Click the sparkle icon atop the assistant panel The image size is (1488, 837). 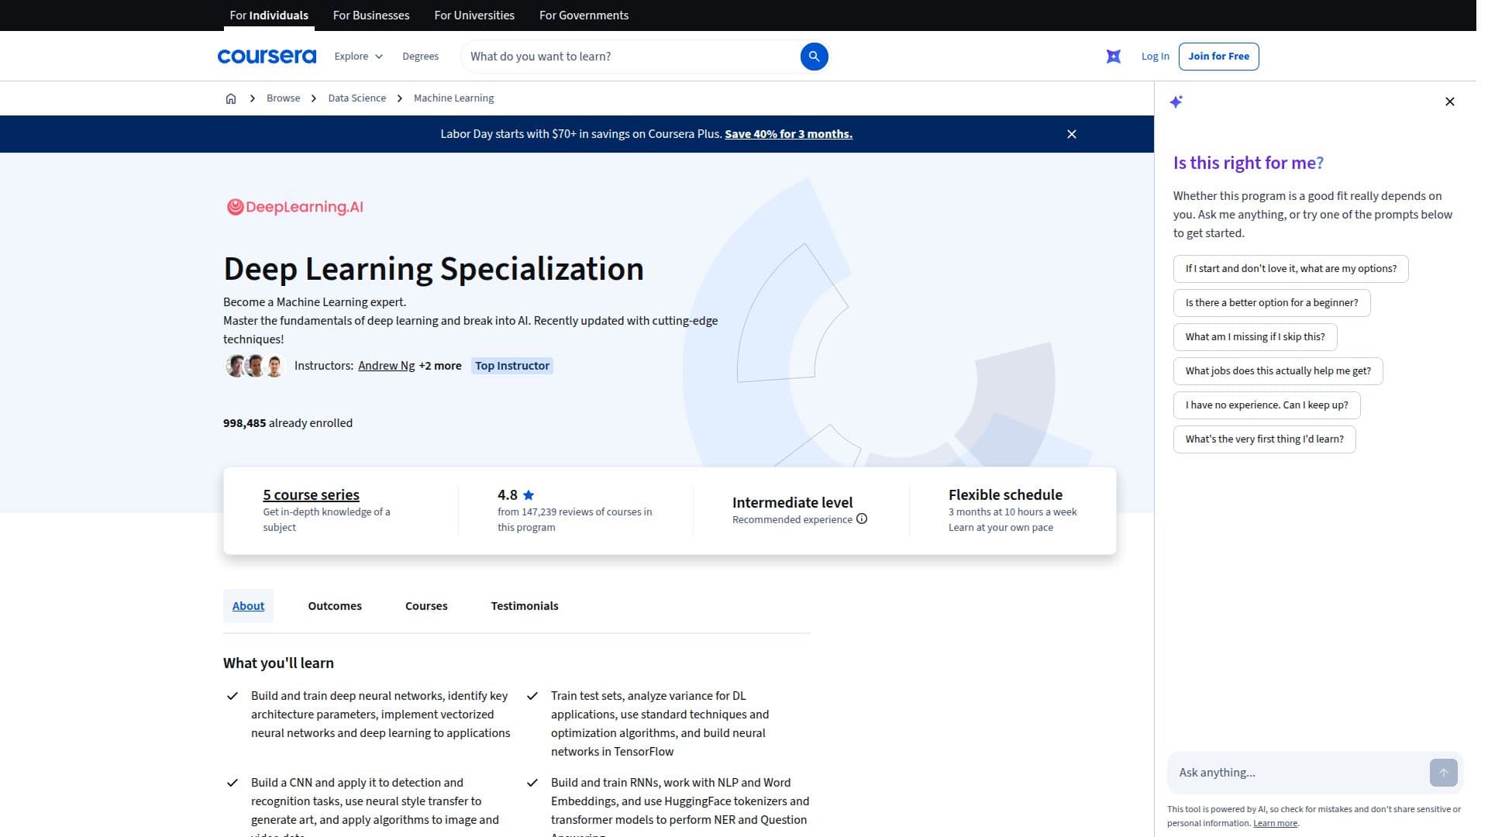click(1176, 102)
